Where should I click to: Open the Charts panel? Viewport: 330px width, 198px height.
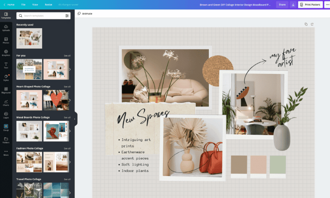click(6, 103)
